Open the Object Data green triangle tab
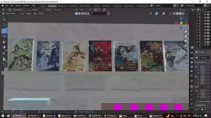The height and width of the screenshot is (118, 211). (192, 108)
